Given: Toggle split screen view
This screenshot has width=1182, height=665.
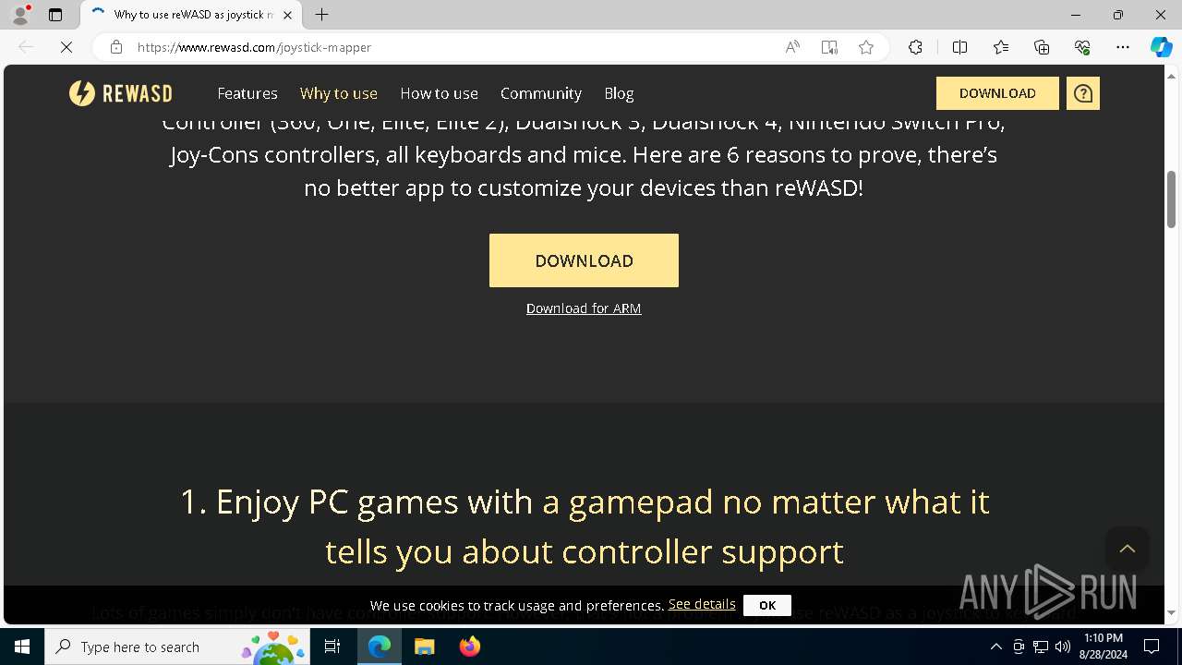Looking at the screenshot, I should point(959,47).
